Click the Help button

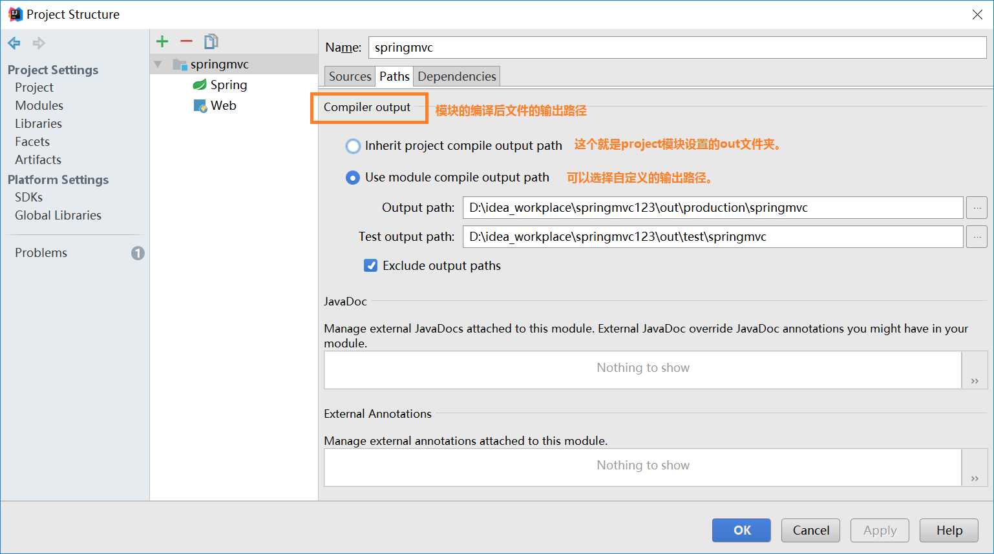click(949, 530)
